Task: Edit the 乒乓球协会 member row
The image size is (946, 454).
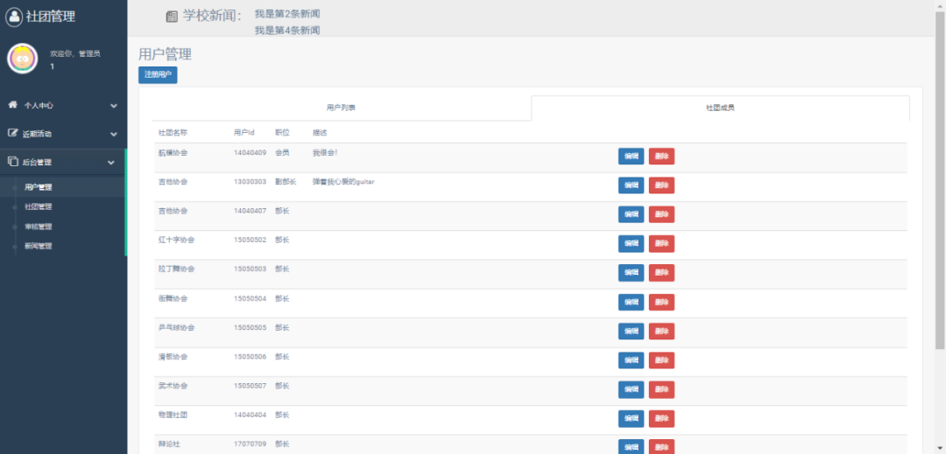Action: (631, 332)
